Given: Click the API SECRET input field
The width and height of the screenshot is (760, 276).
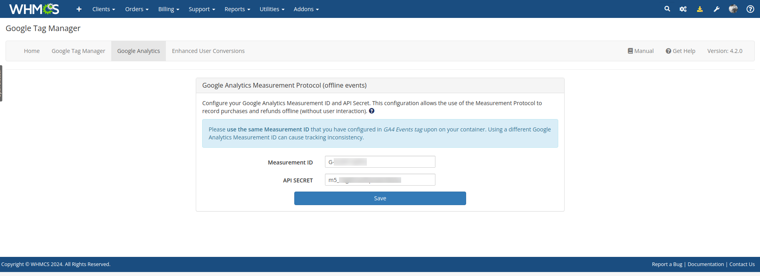Looking at the screenshot, I should click(380, 180).
